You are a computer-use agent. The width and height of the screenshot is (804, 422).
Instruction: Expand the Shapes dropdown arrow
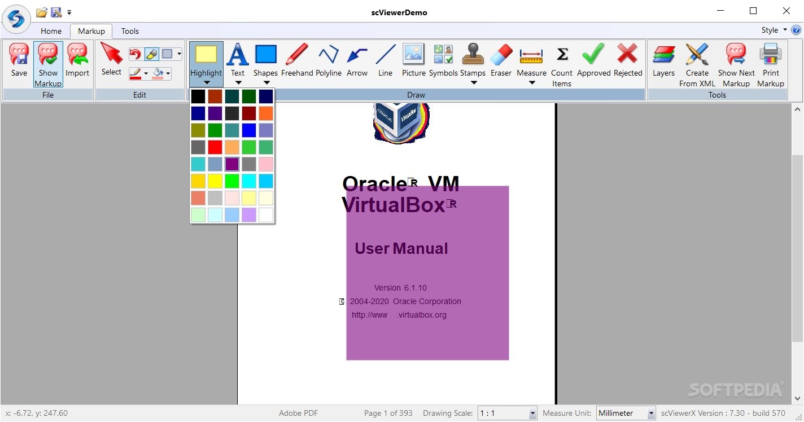pyautogui.click(x=265, y=83)
